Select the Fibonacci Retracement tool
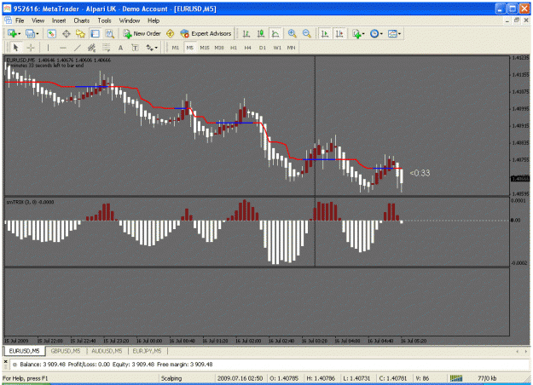The image size is (533, 385). 107,48
